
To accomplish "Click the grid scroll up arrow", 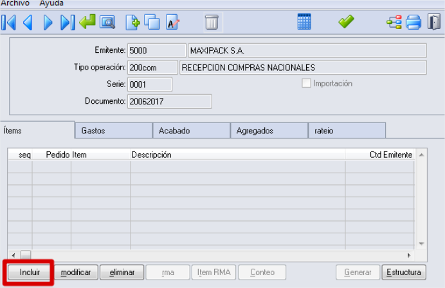I will coord(421,155).
